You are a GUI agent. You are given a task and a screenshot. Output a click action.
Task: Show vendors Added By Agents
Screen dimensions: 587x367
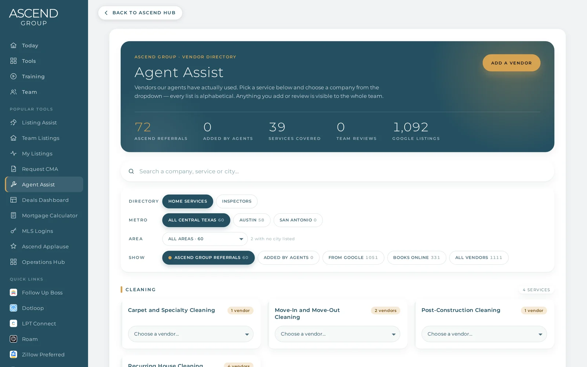(288, 258)
